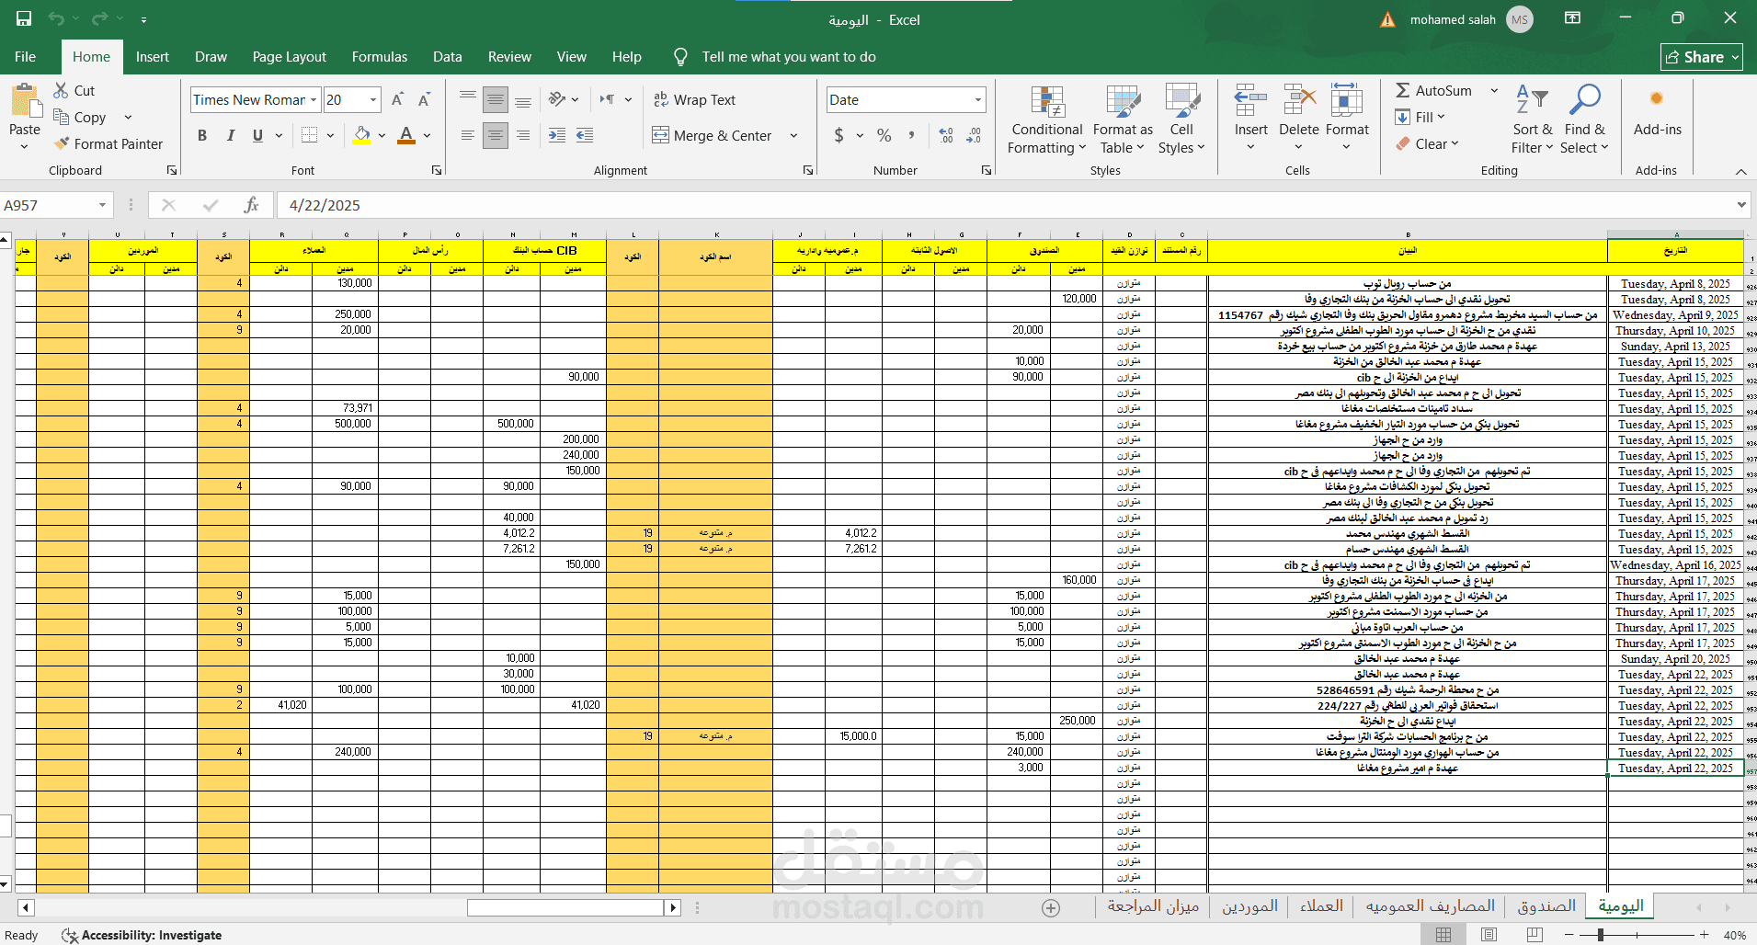Click the Insert Function fx button
Screen dimensions: 1757x945
(x=251, y=205)
